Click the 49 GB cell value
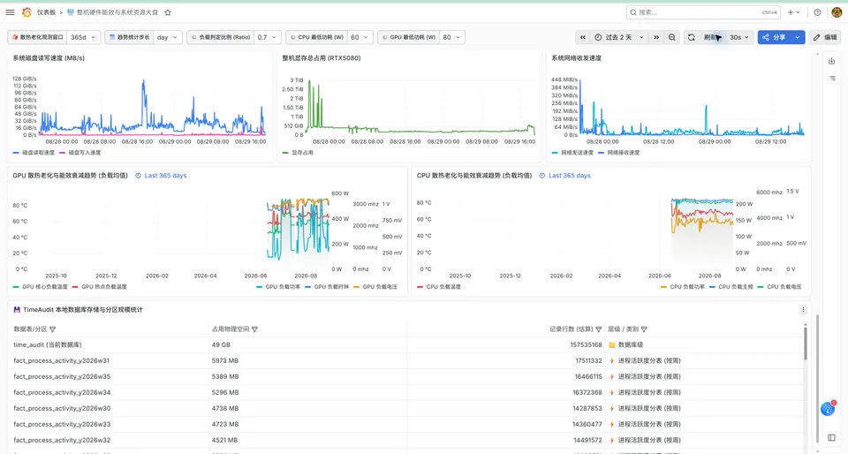 (221, 344)
